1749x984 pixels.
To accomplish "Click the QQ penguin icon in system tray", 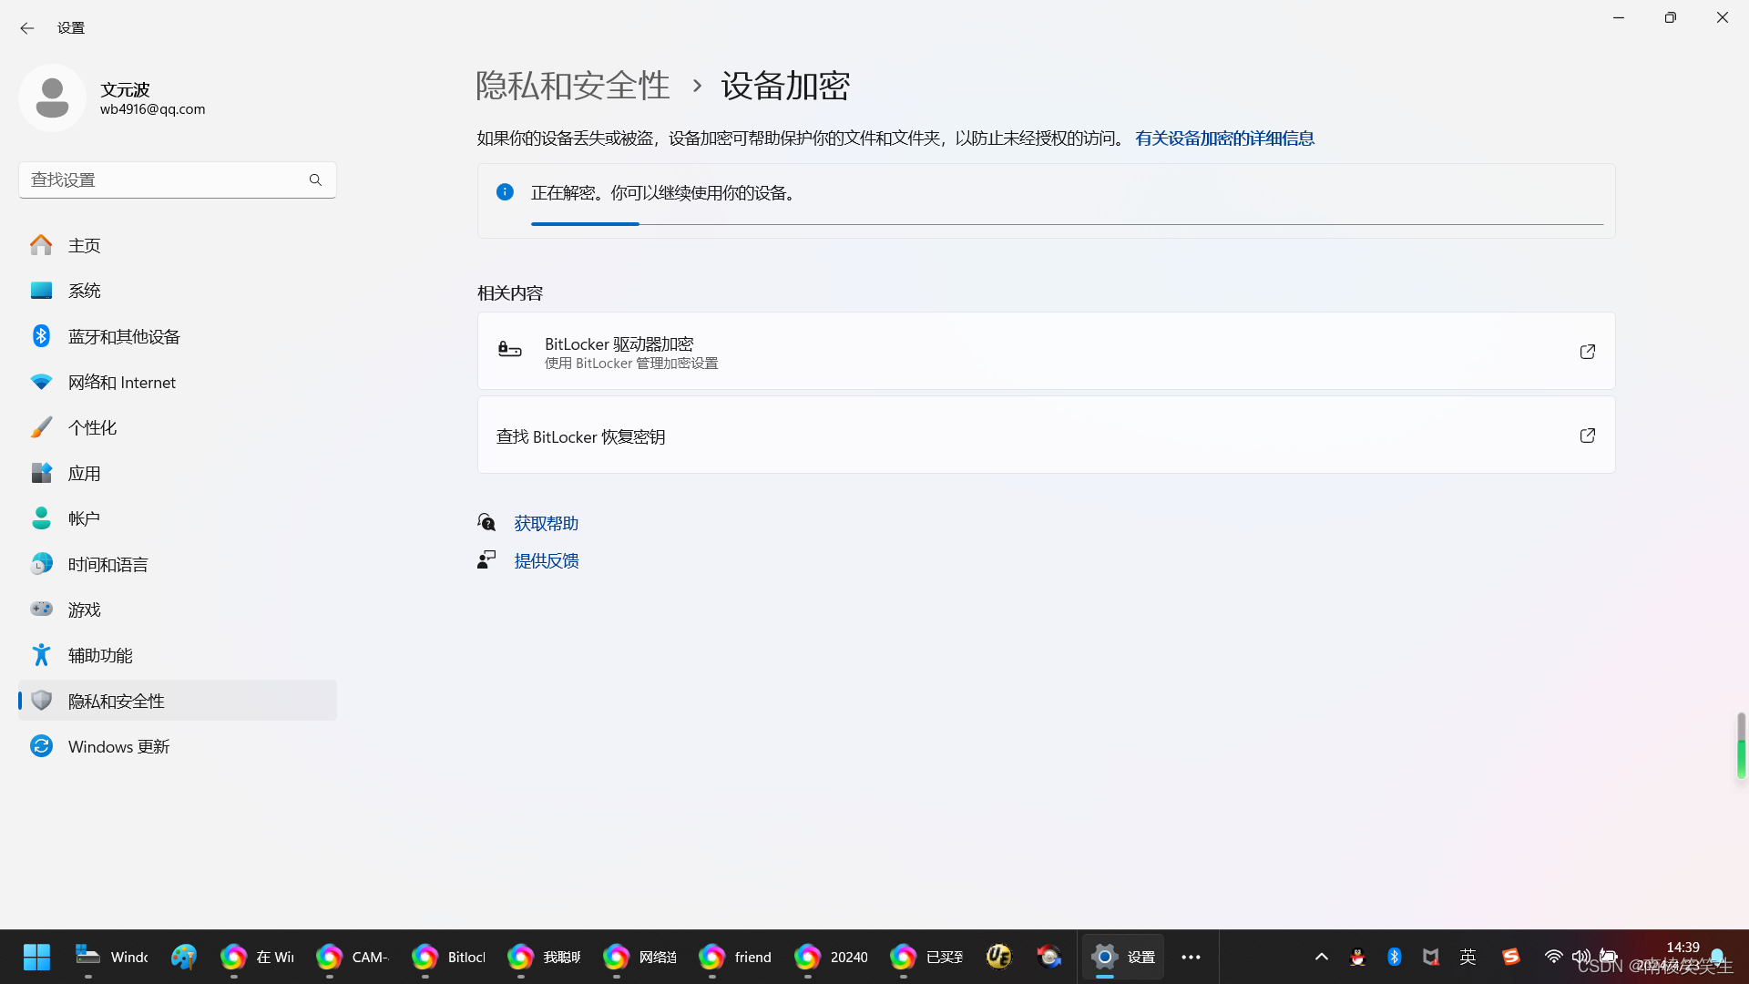I will 1356,957.
